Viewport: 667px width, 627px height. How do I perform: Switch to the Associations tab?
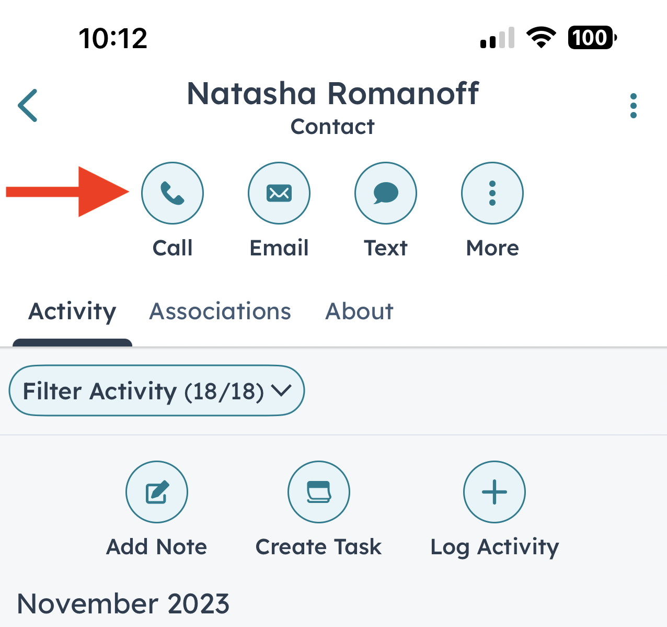[220, 311]
